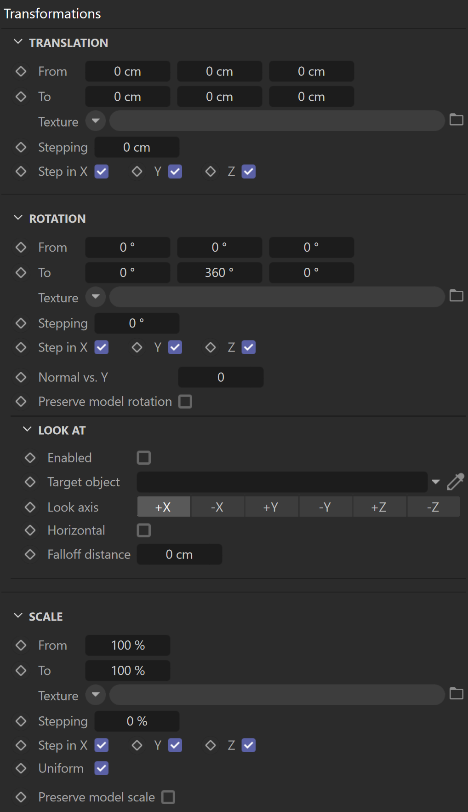Select the +Y look axis
Viewport: 468px width, 812px height.
271,507
